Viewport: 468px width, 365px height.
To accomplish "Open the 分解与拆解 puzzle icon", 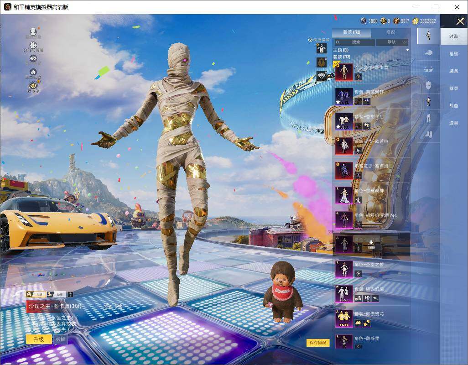I will click(33, 45).
